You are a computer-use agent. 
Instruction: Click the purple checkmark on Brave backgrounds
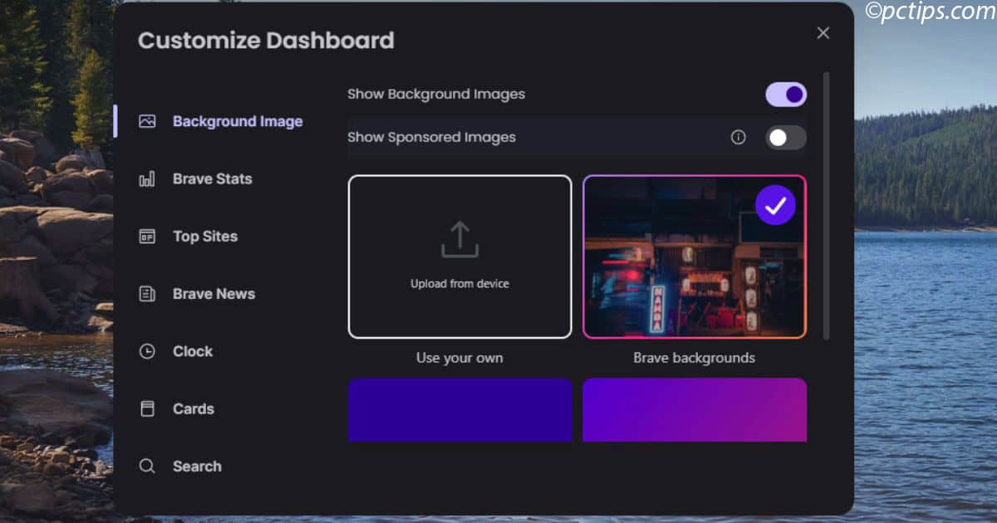775,204
